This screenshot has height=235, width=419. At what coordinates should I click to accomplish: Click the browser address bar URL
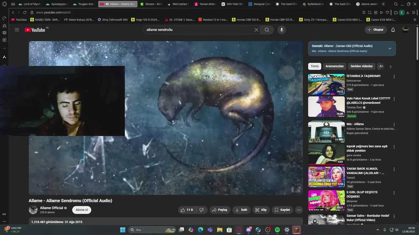53,12
